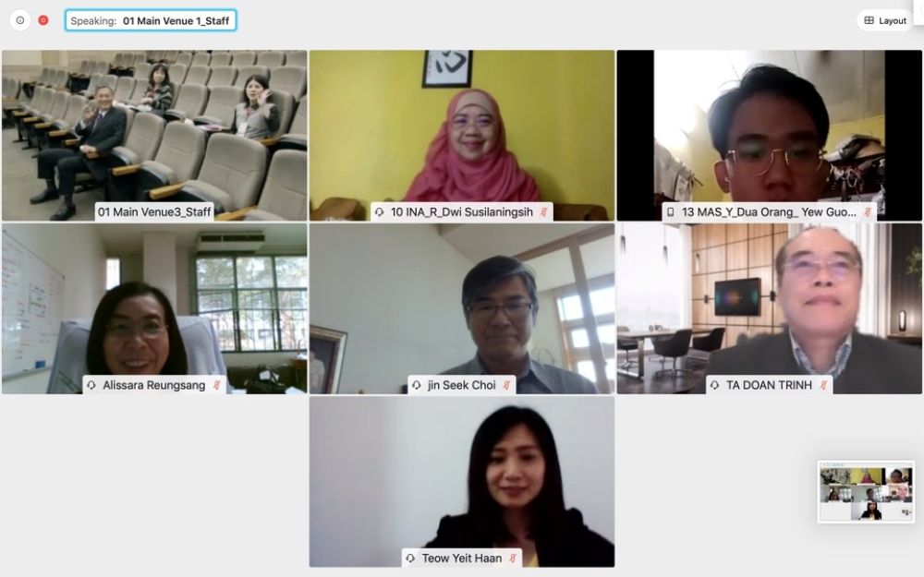
Task: Click headset icon beside jin Seek Choi
Action: (417, 385)
